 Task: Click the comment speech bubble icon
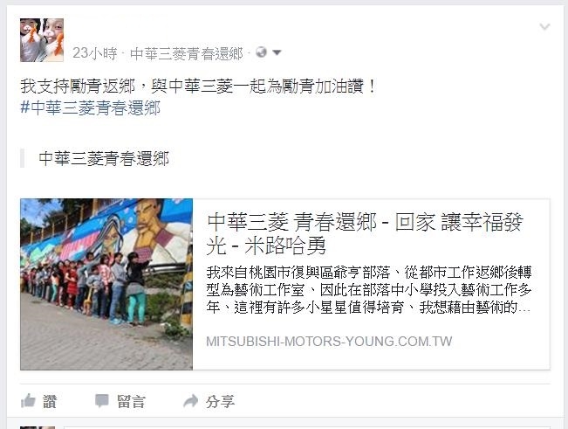pyautogui.click(x=102, y=401)
